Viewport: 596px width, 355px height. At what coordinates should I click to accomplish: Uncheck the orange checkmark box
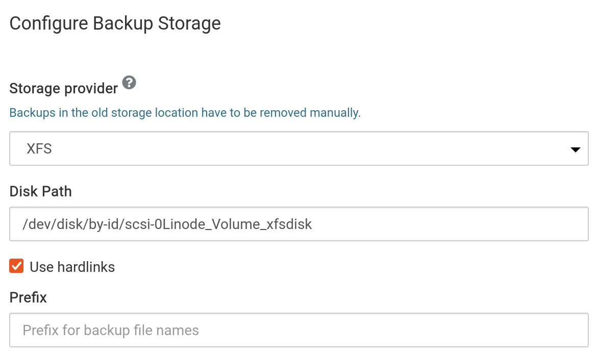coord(17,266)
